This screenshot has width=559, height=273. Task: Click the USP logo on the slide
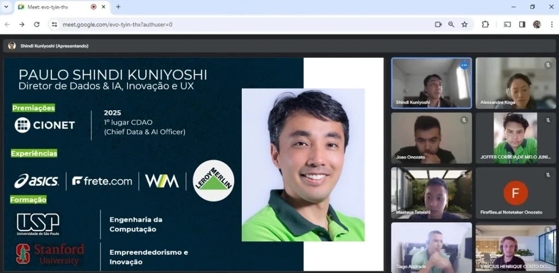pos(38,224)
